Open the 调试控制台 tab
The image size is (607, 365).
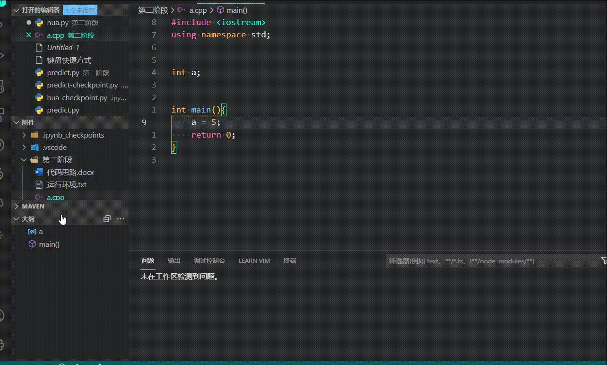coord(209,261)
